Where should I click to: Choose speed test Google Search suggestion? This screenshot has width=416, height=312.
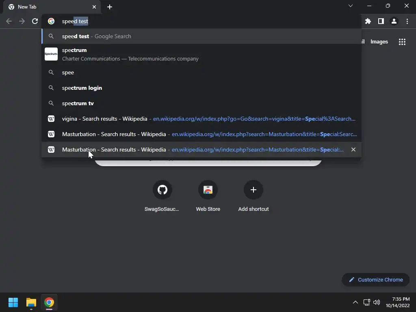(201, 36)
